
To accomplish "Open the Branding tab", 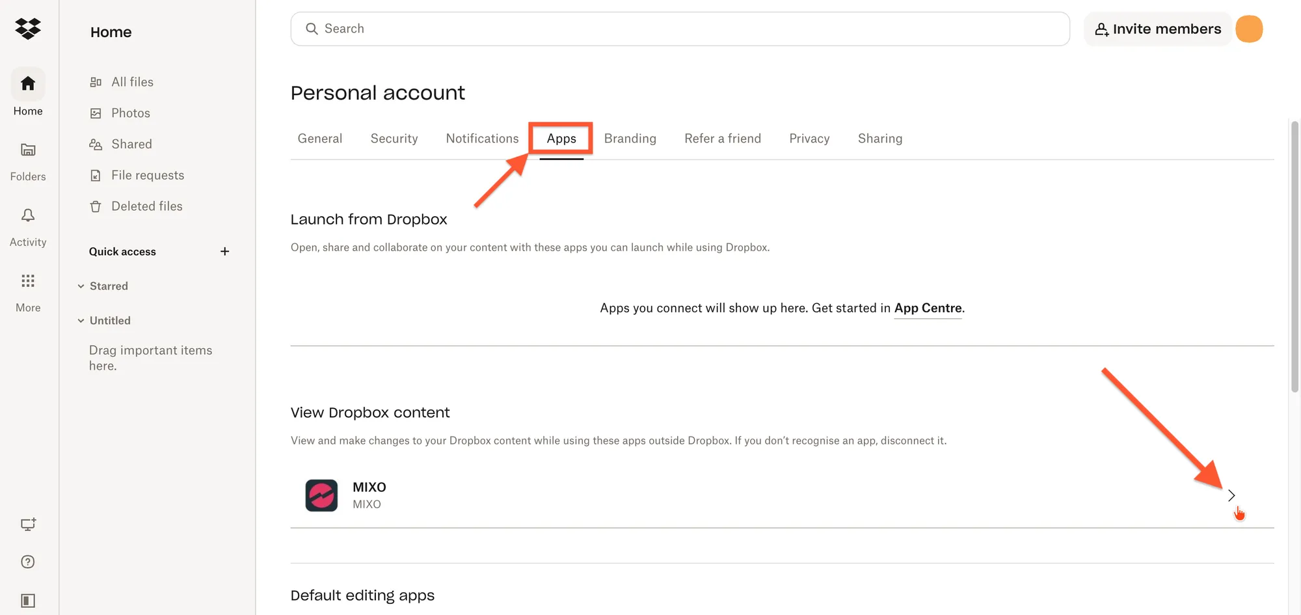I will [x=630, y=139].
